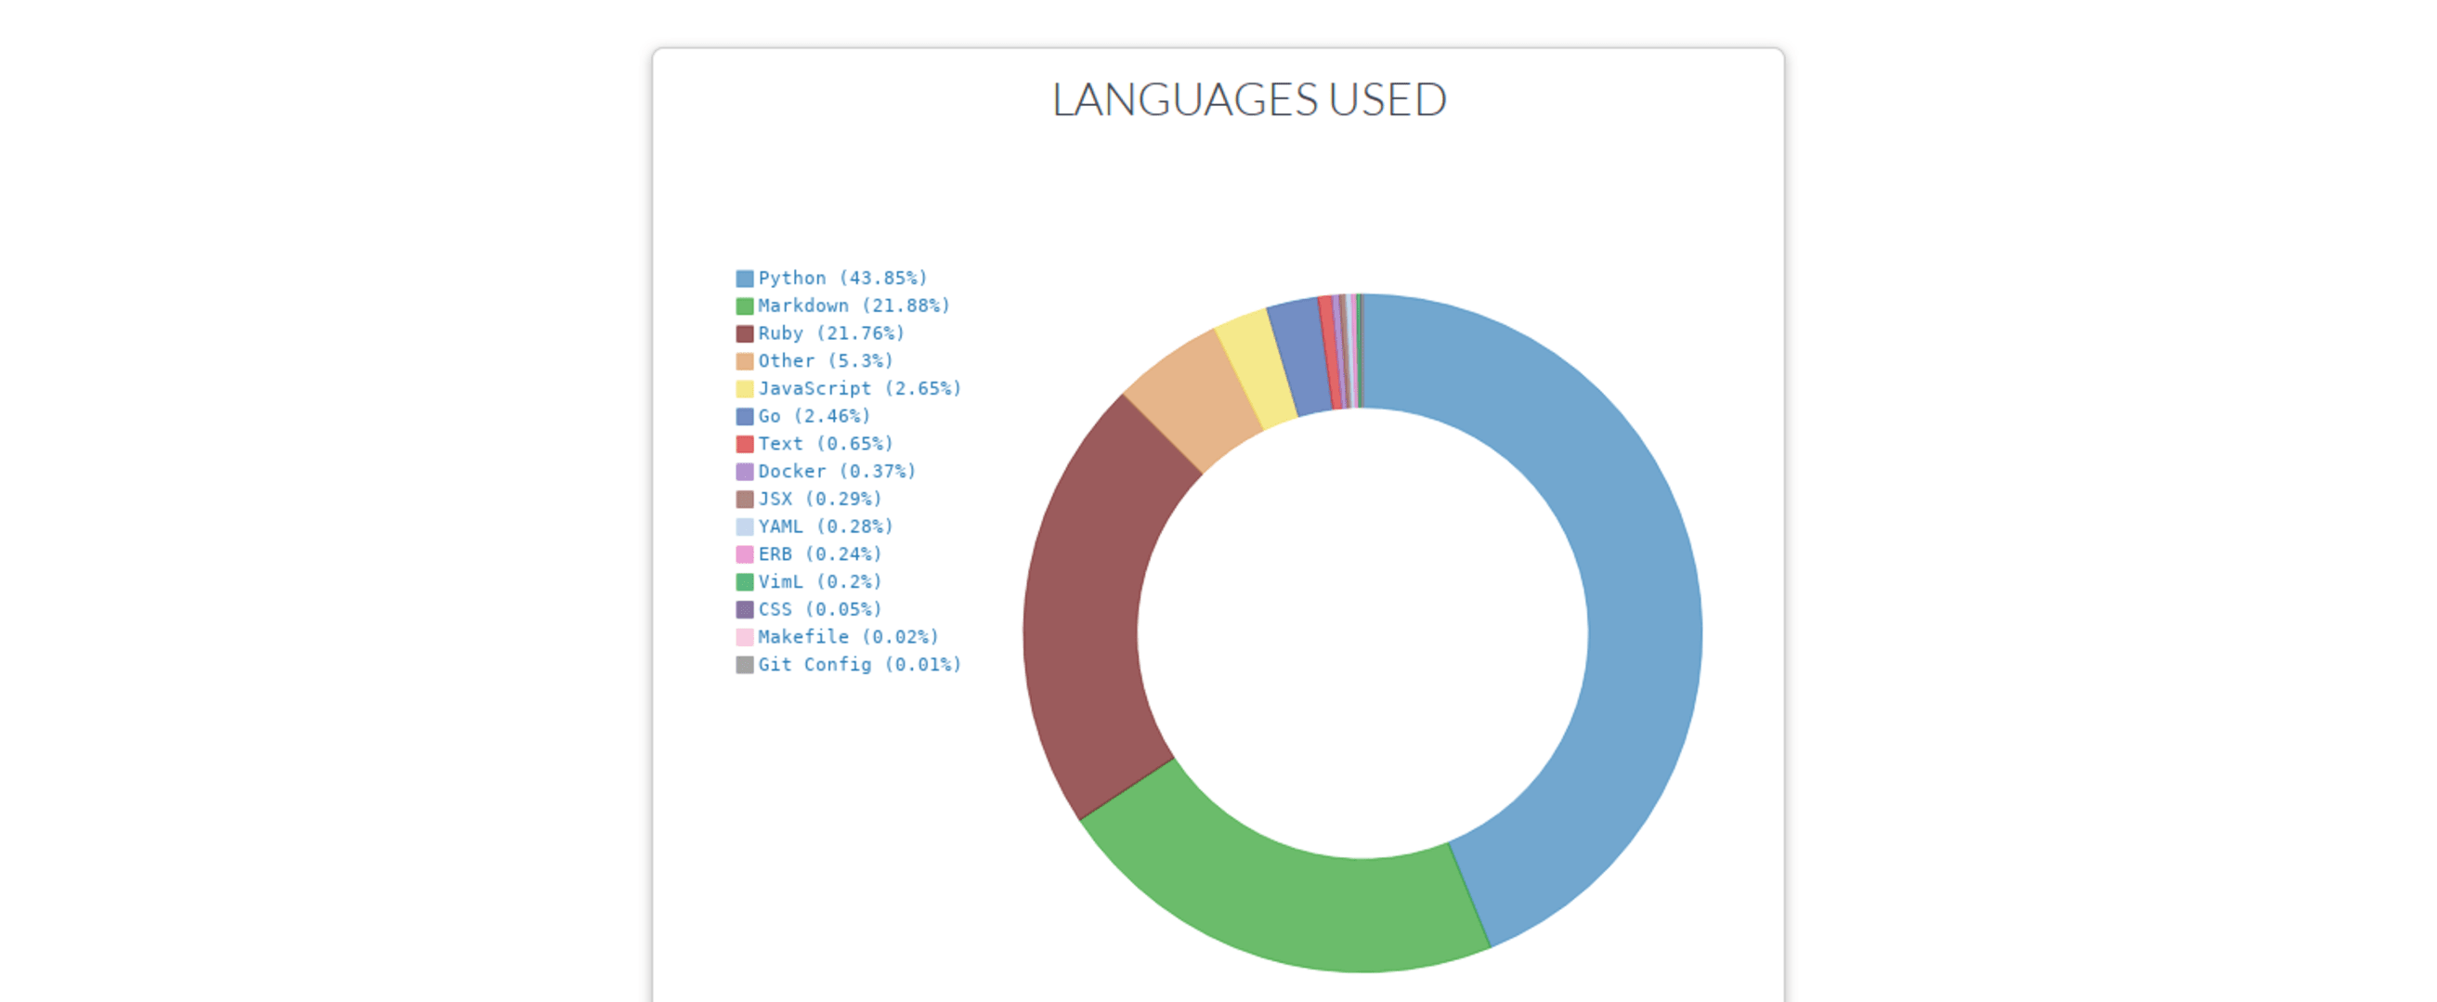
Task: Select the 'Ruby (21.76%)' legend label
Action: 831,333
